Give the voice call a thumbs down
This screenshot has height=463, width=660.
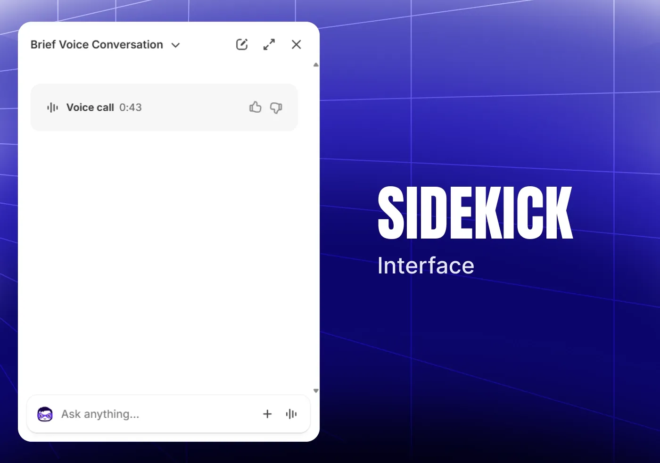point(276,107)
